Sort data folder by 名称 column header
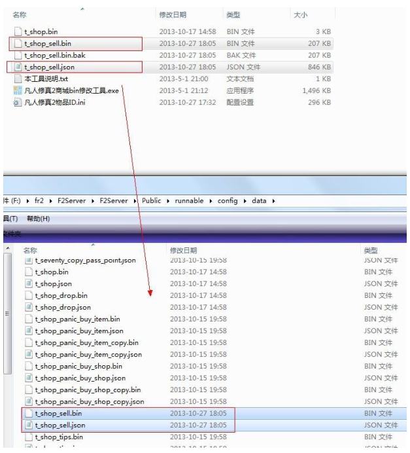This screenshot has height=453, width=410. tap(30, 250)
